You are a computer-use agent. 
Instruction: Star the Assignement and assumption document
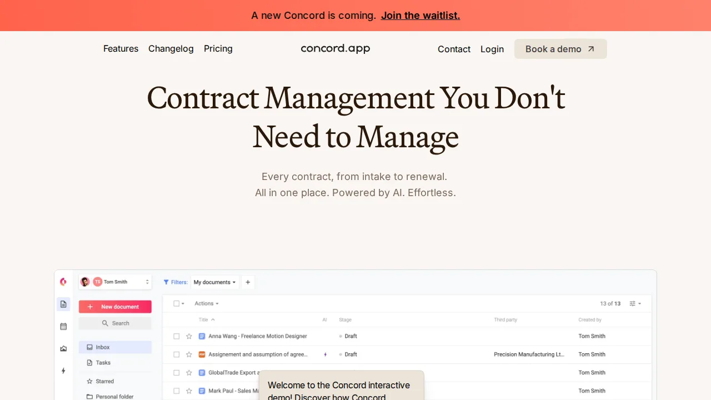(189, 354)
